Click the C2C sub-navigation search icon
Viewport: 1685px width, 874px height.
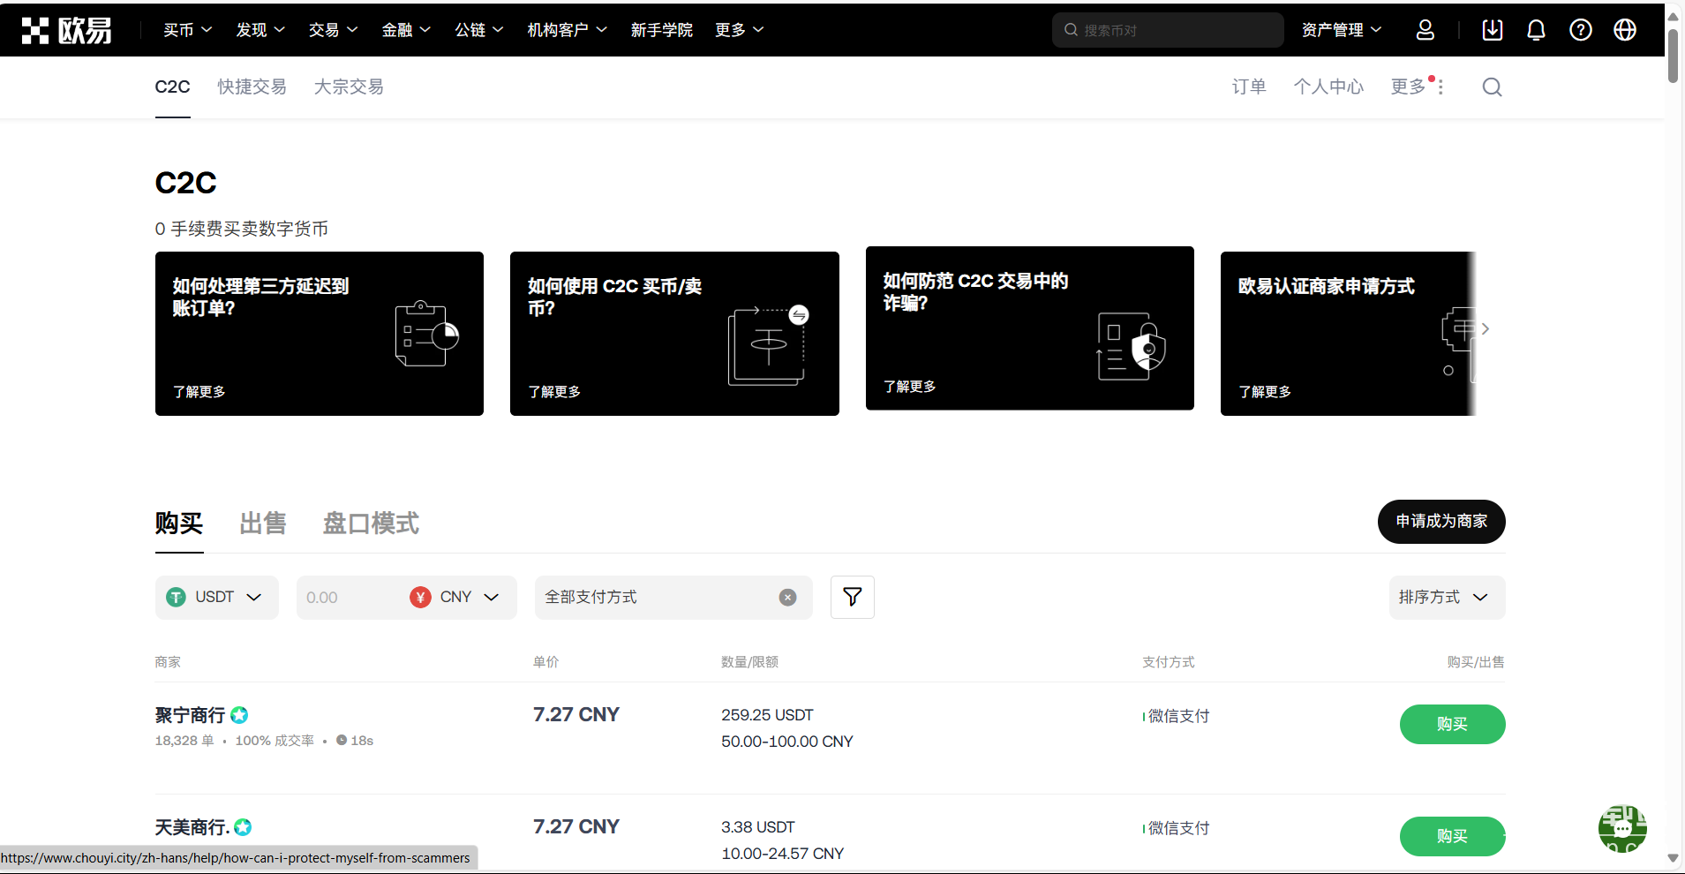point(1492,87)
